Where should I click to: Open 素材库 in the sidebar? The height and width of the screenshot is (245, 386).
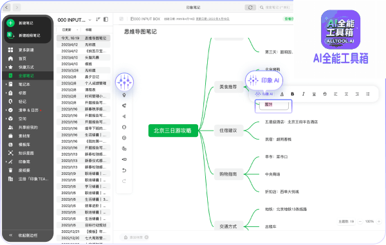(24, 136)
